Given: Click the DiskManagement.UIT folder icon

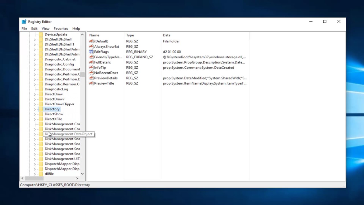Looking at the screenshot, I should point(41,159).
